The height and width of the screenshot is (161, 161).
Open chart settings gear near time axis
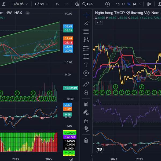click(x=71, y=159)
